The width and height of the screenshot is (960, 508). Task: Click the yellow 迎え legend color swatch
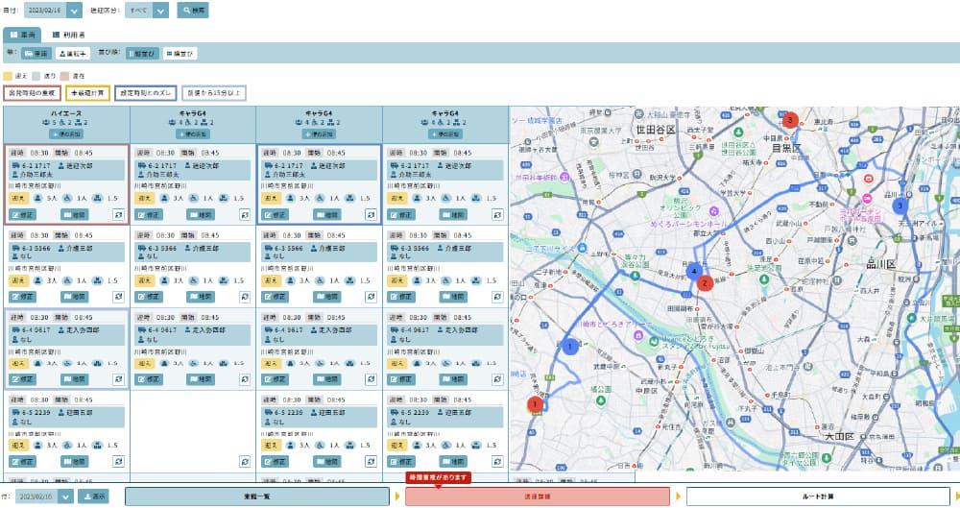pos(8,74)
